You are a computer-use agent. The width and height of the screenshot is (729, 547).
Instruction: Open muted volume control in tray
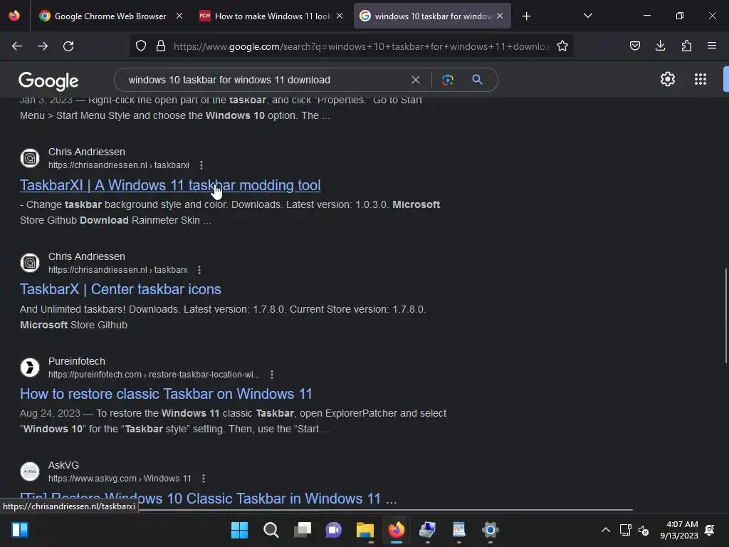point(644,530)
